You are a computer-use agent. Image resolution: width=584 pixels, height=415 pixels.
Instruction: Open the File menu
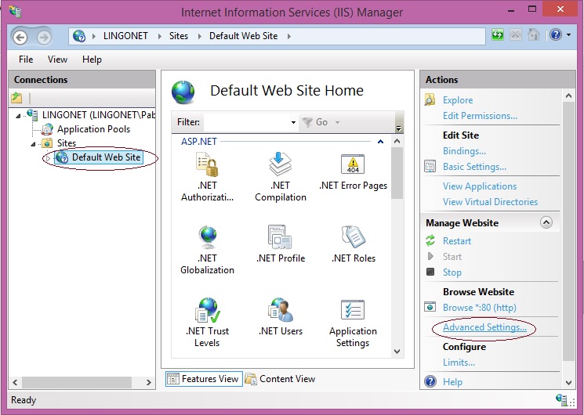26,60
